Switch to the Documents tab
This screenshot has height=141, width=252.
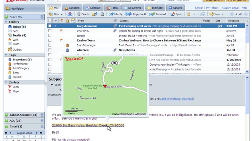(133, 8)
